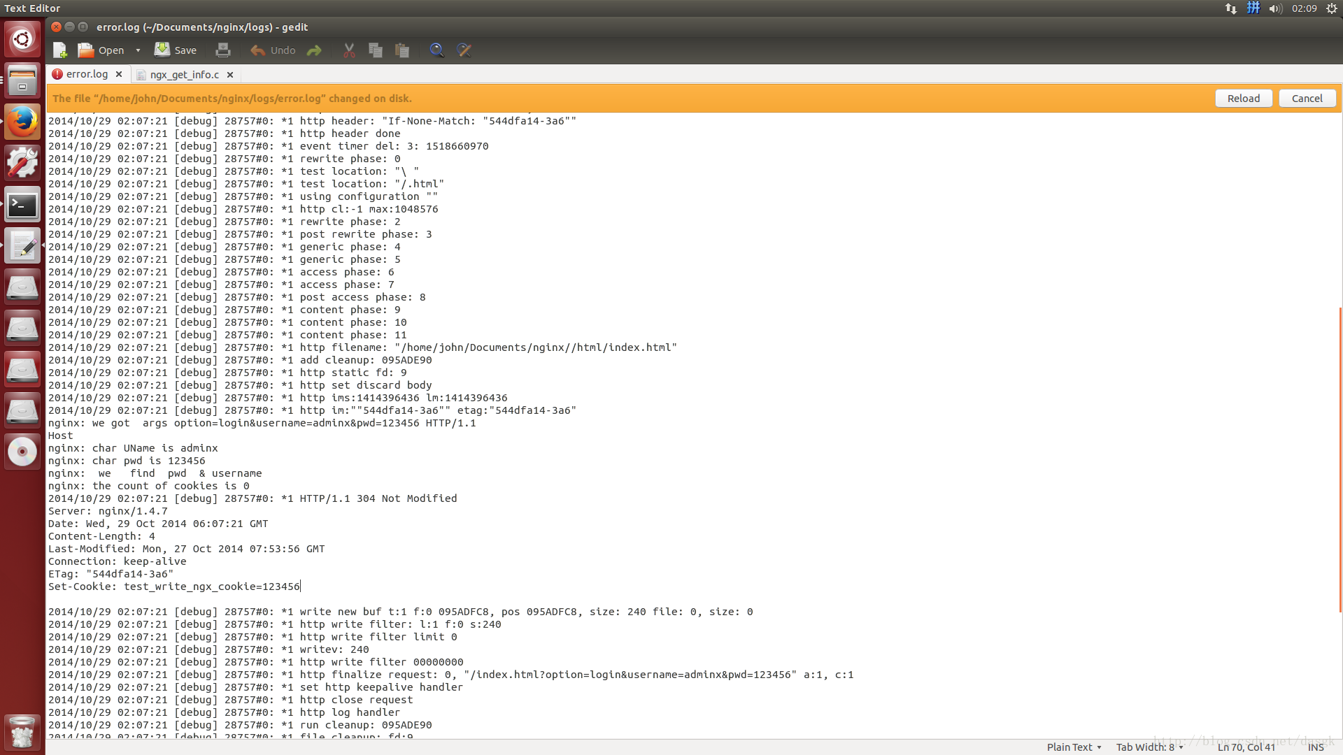
Task: Click the 'http filename' index.html path line
Action: pyautogui.click(x=362, y=347)
